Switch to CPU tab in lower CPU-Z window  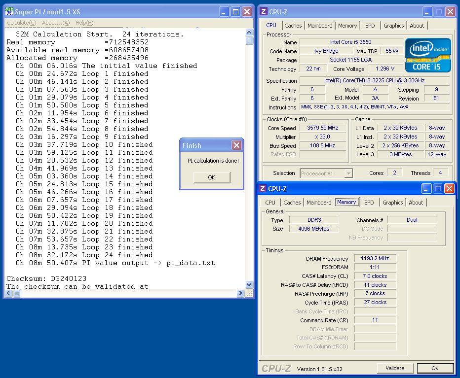[x=270, y=203]
